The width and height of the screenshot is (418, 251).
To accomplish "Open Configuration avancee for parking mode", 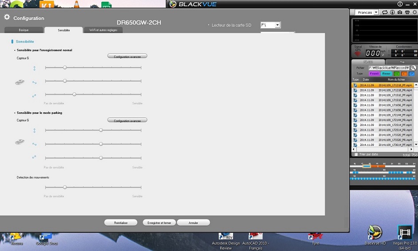I will pyautogui.click(x=127, y=120).
